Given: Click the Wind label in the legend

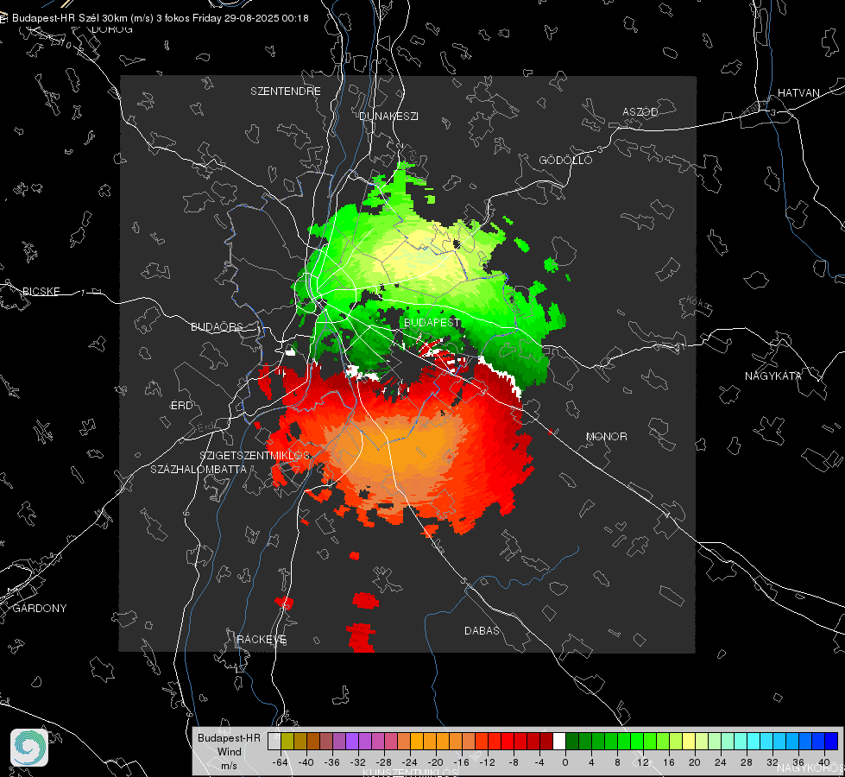Looking at the screenshot, I should (x=229, y=752).
